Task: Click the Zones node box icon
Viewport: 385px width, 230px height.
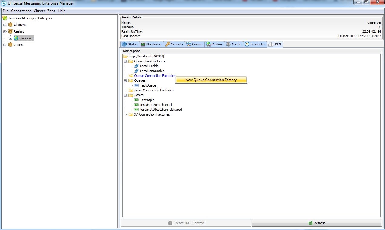Action: click(x=11, y=45)
